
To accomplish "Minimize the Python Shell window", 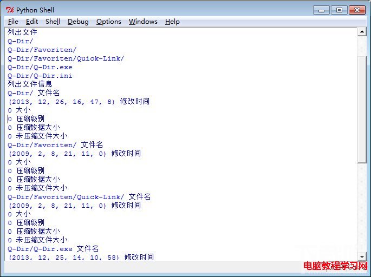I will tap(321, 10).
